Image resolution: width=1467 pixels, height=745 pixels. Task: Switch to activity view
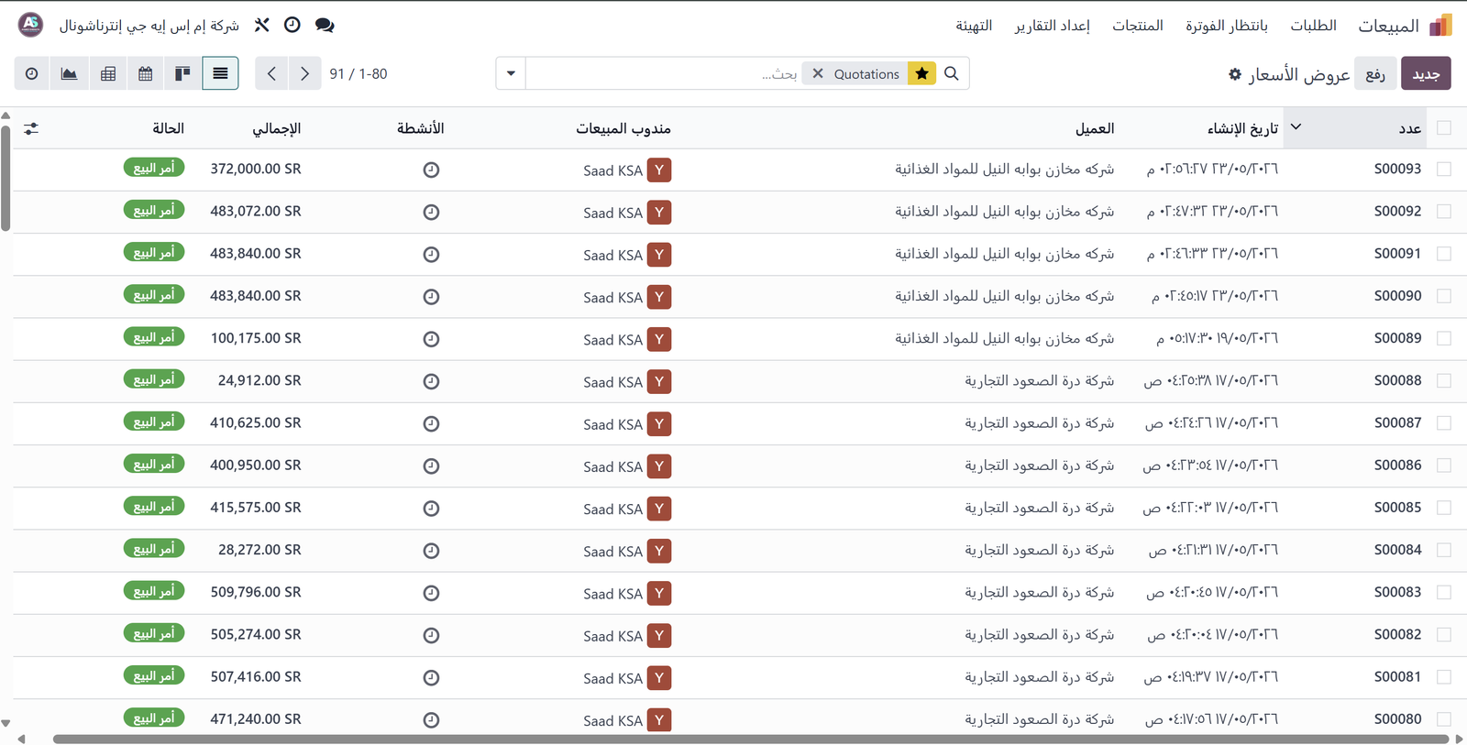[x=32, y=73]
